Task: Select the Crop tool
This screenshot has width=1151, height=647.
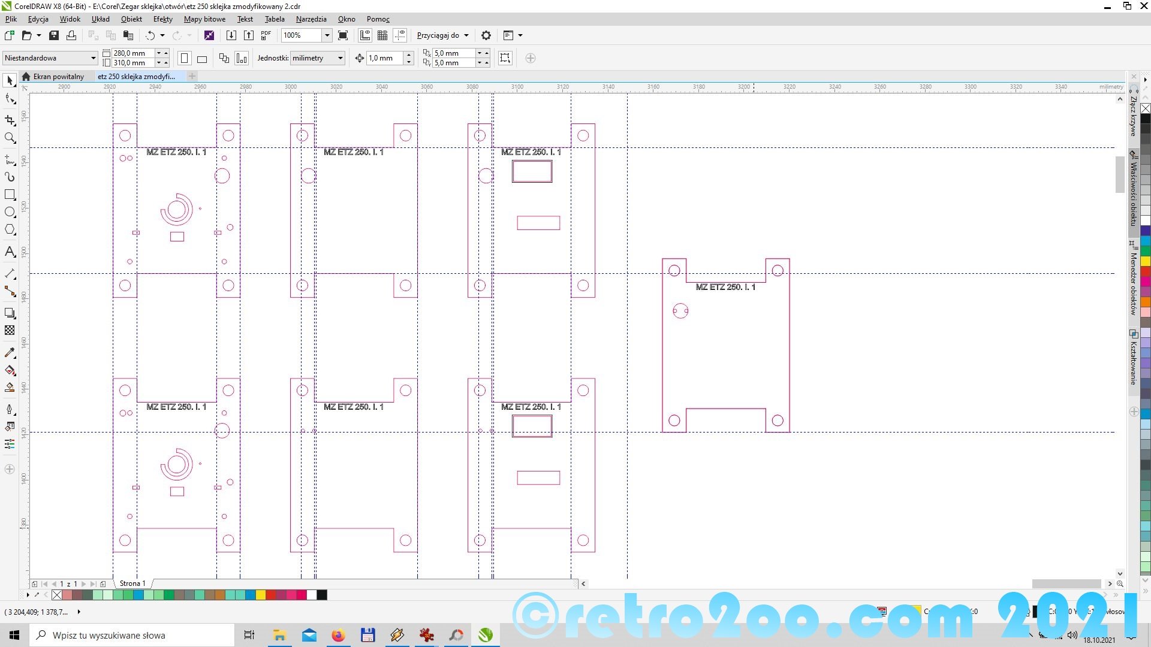Action: pyautogui.click(x=10, y=120)
